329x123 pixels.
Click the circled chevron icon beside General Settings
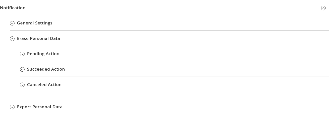tap(12, 23)
